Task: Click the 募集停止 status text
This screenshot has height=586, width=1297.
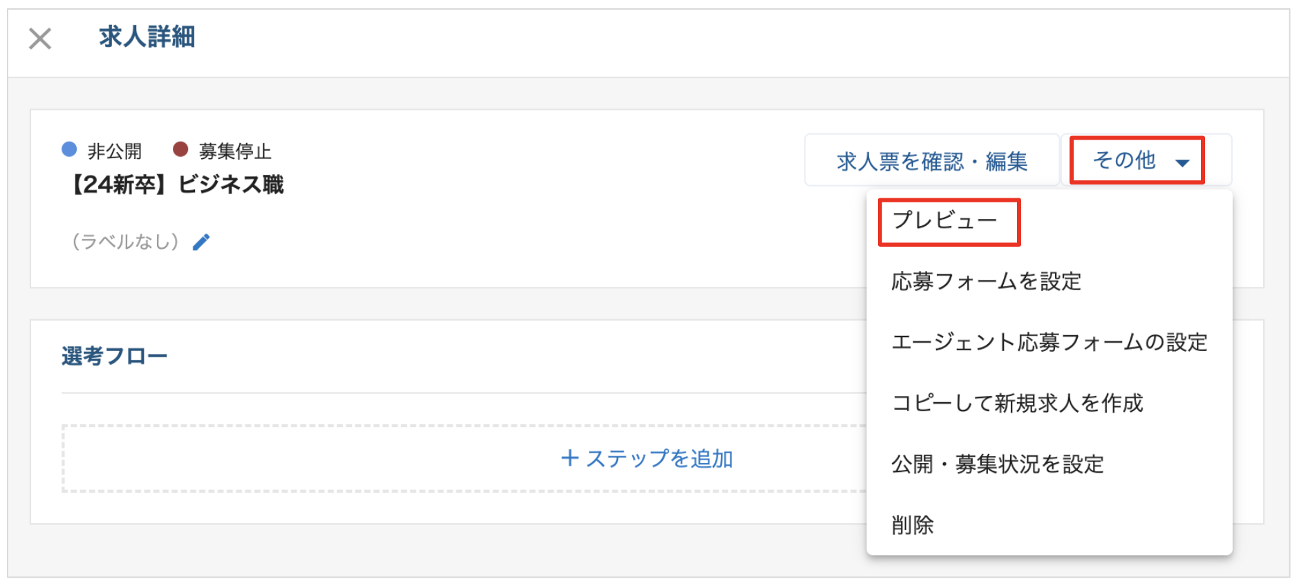Action: (x=234, y=151)
